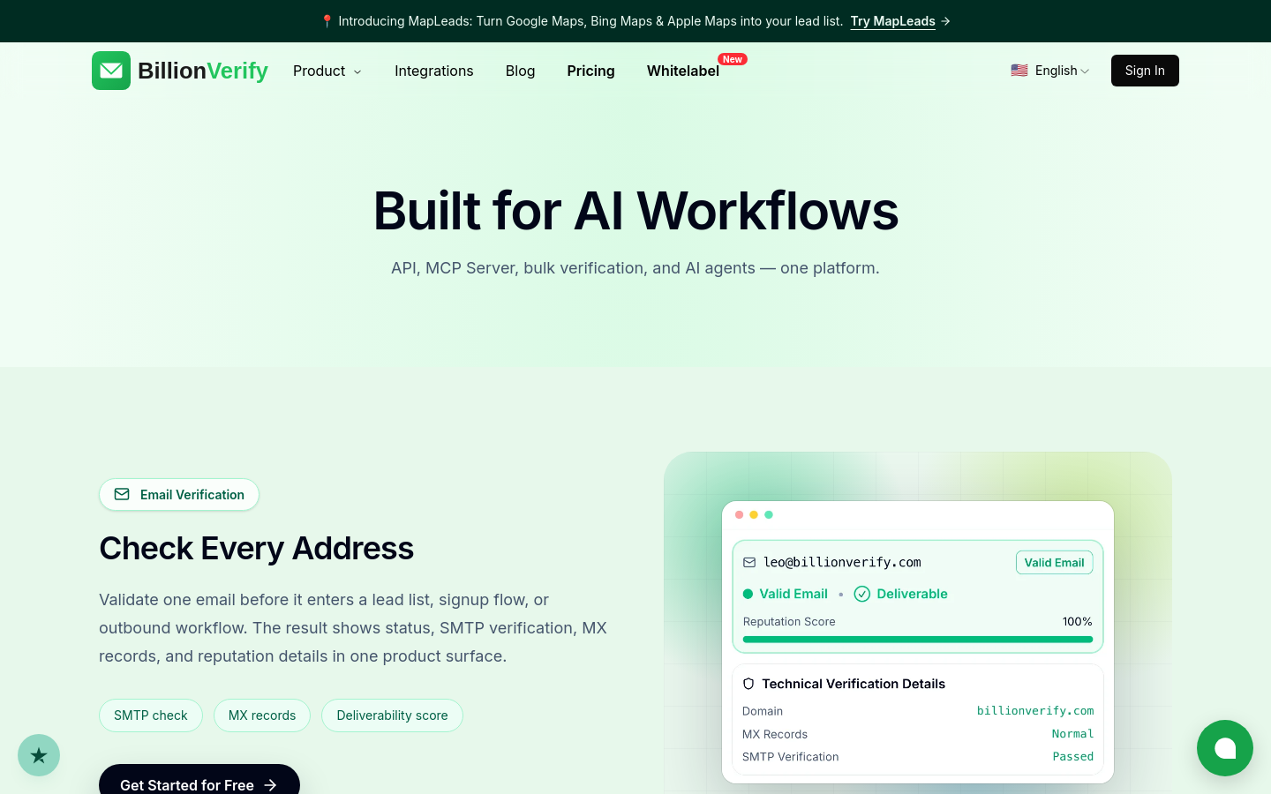Image resolution: width=1271 pixels, height=794 pixels.
Task: Click the Valid Email outlined badge
Action: (1054, 563)
